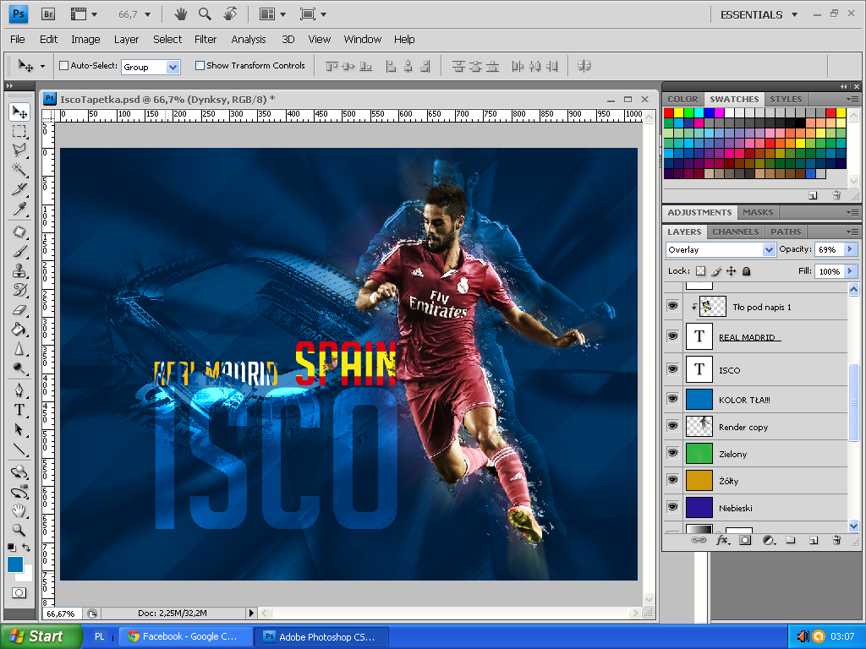Hide the Zielony layer

click(672, 454)
